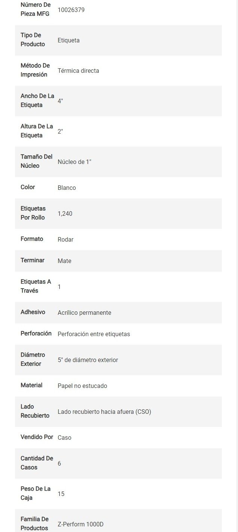Click the '5" de diámetro exterior' value

click(88, 360)
